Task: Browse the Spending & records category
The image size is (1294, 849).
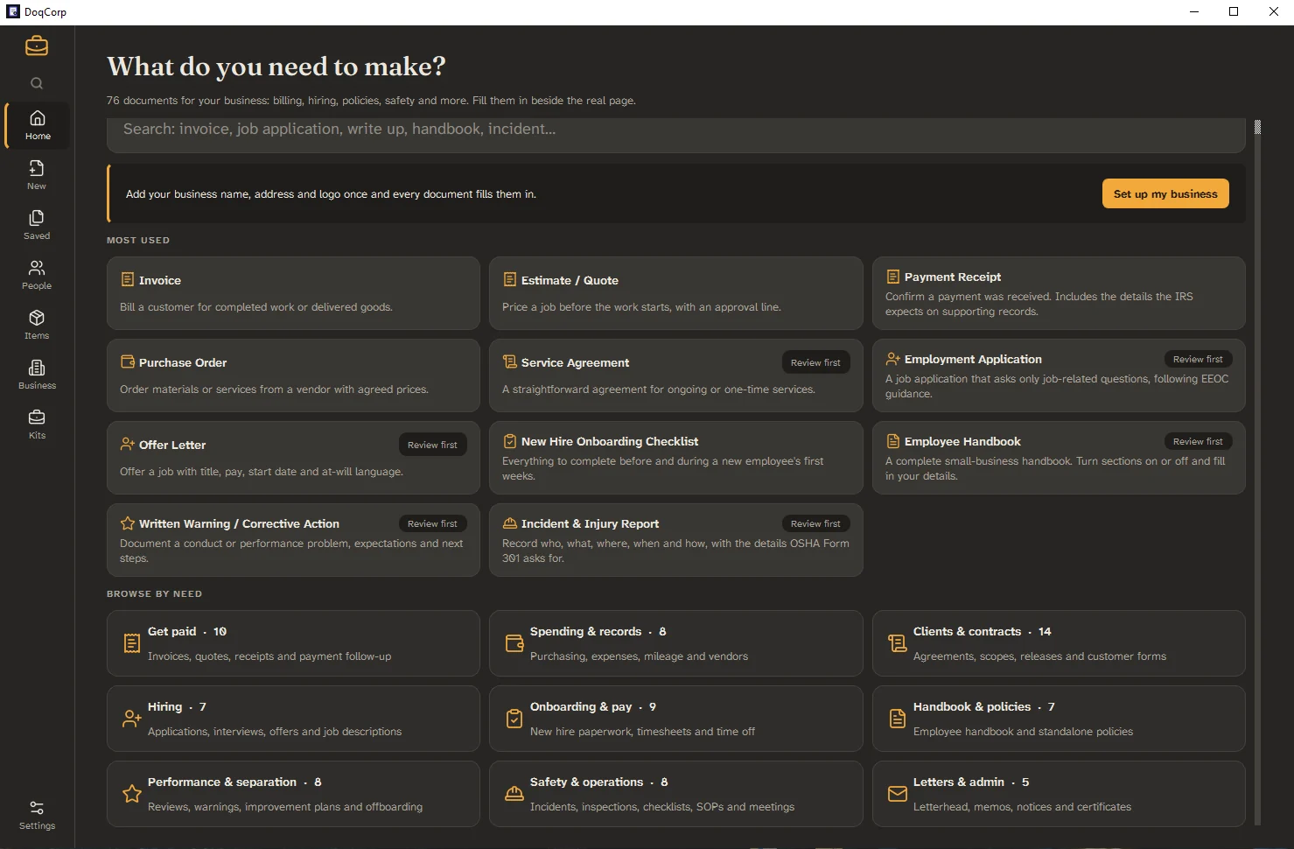Action: (x=675, y=643)
